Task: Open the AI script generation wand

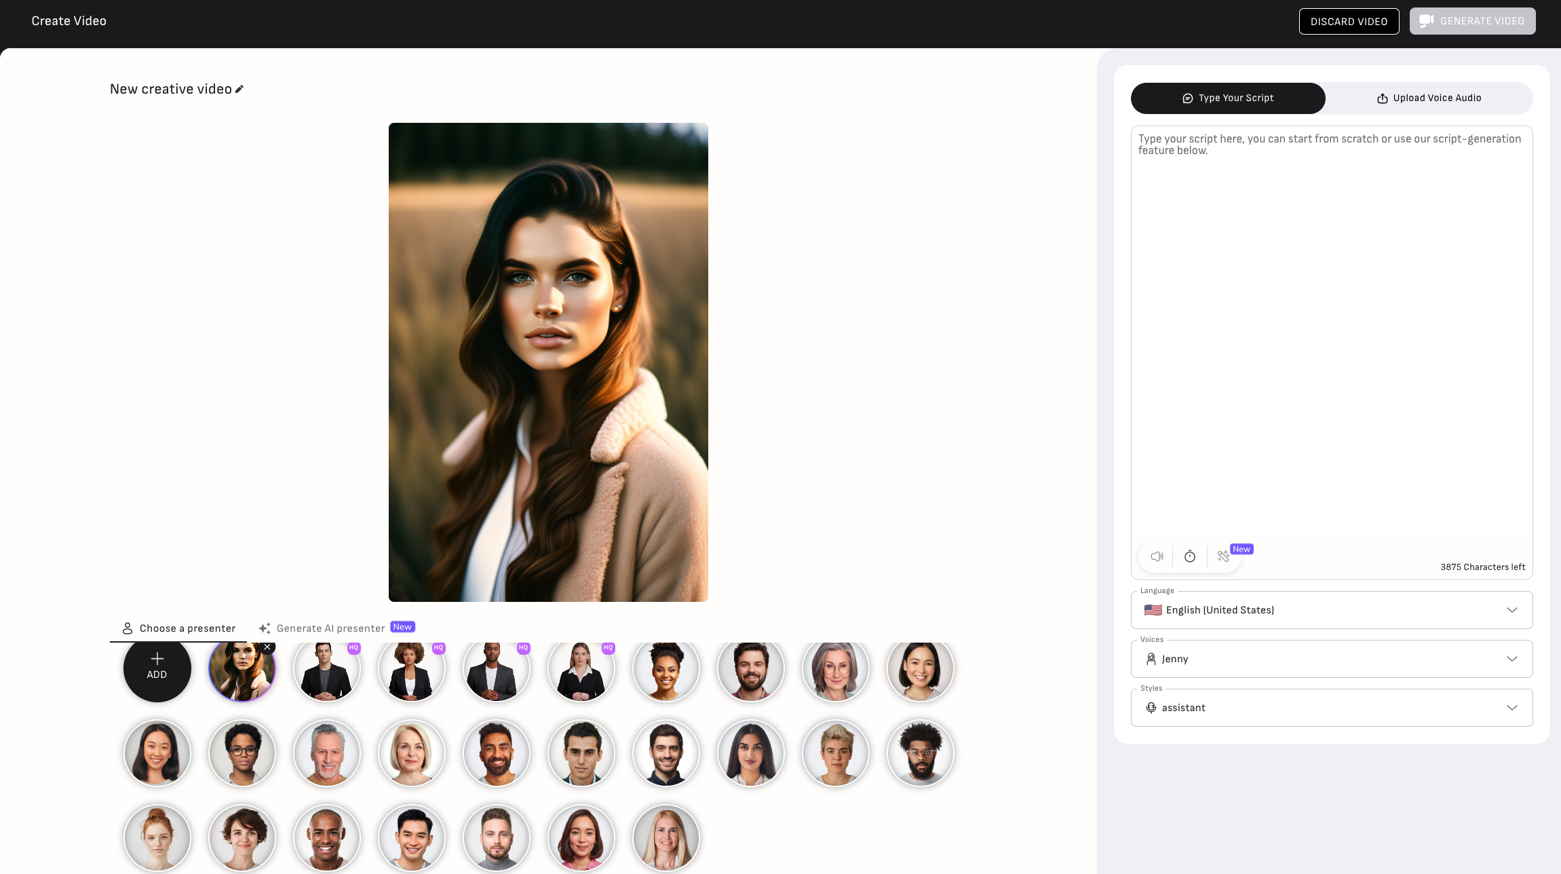Action: pyautogui.click(x=1223, y=556)
